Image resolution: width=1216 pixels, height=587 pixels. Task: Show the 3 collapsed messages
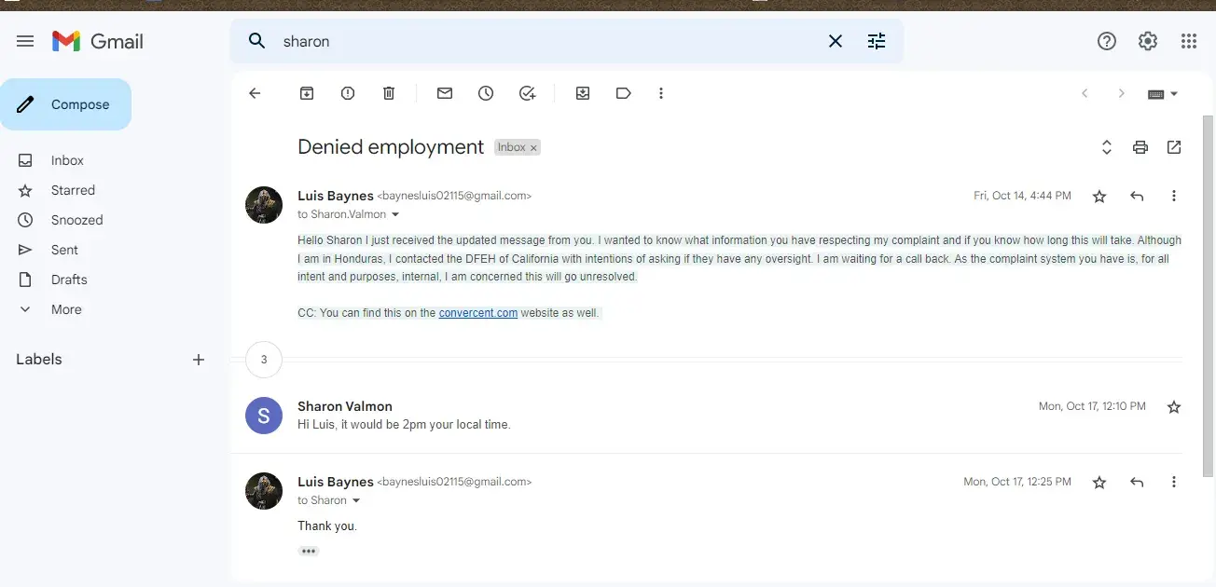click(264, 359)
